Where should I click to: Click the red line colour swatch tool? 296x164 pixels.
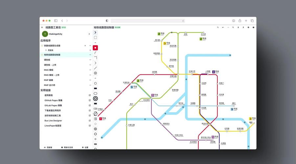pos(95,48)
